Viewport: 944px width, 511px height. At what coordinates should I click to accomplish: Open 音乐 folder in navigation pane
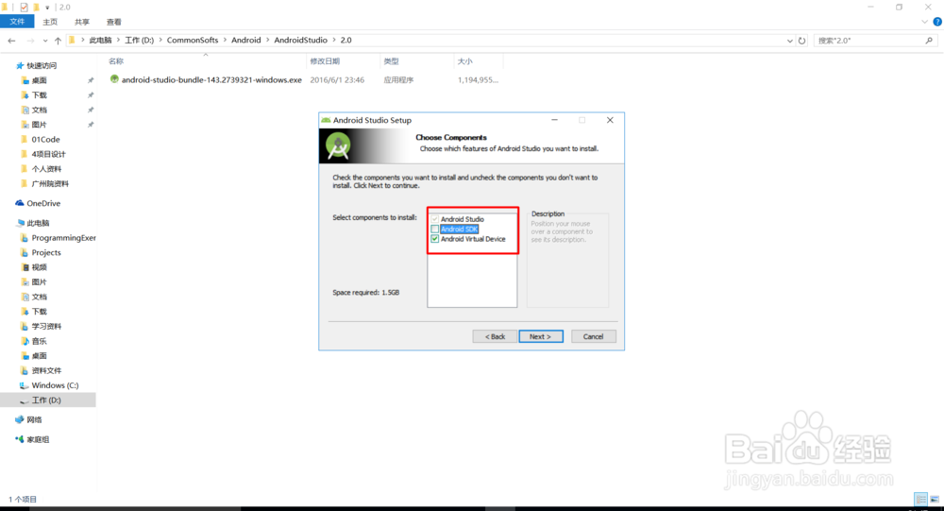[x=39, y=341]
